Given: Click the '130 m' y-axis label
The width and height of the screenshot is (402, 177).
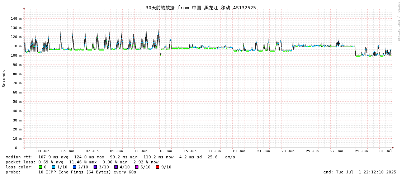Looking at the screenshot, I should 16,28.
